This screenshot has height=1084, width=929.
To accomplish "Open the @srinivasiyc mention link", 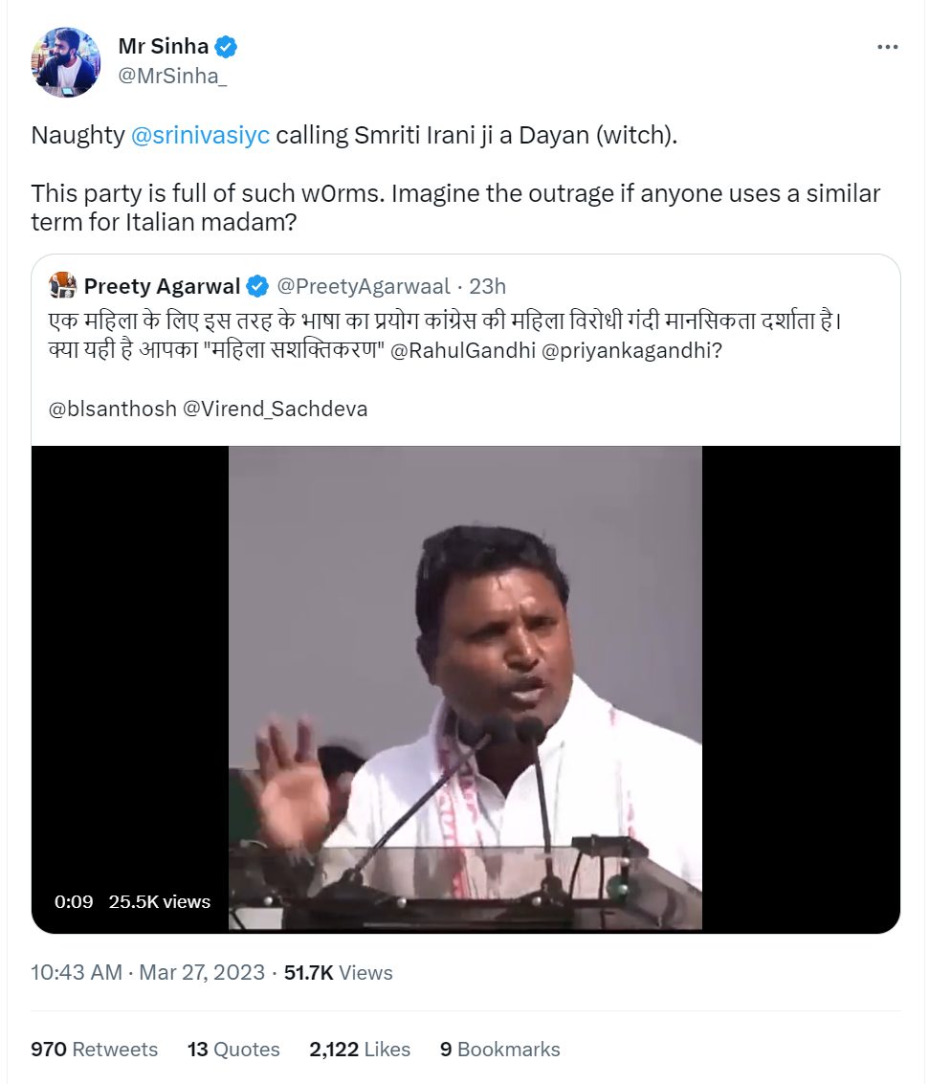I will tap(201, 135).
